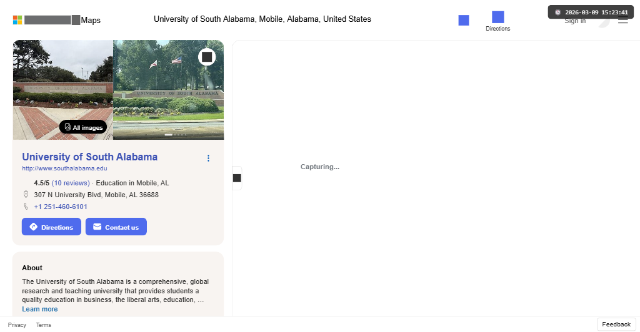Click the Directions icon in the top bar
Image resolution: width=640 pixels, height=332 pixels.
tap(497, 17)
